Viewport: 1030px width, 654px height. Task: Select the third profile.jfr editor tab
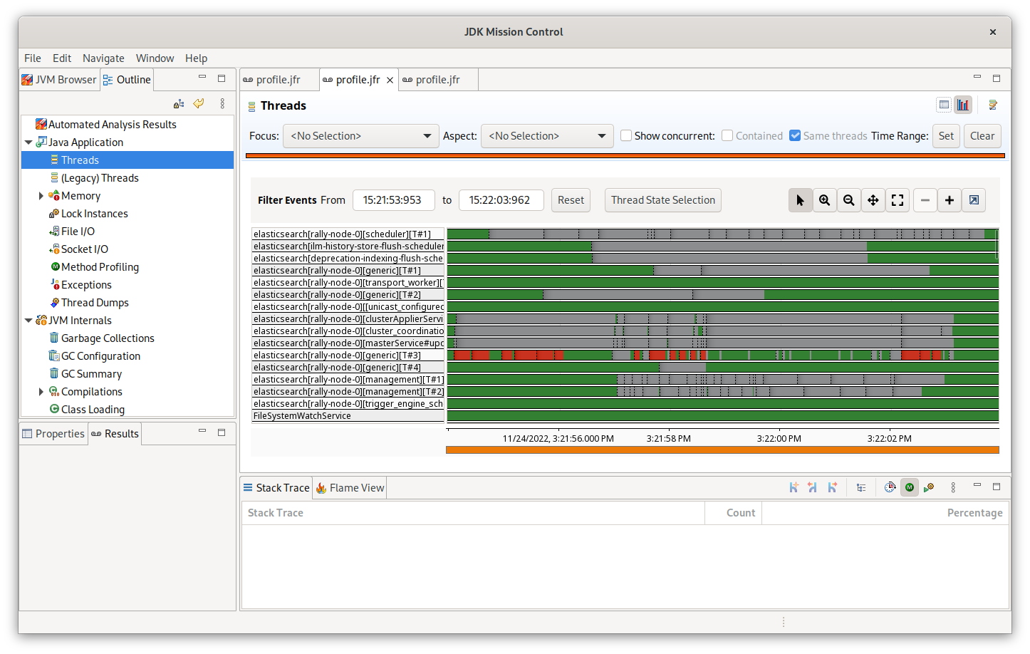click(x=439, y=80)
